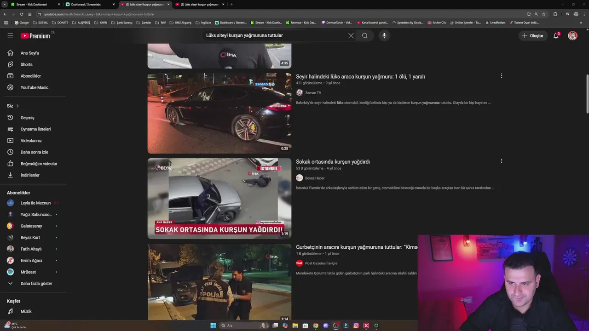
Task: Open more options for Beyaz Haber video
Action: tap(501, 161)
